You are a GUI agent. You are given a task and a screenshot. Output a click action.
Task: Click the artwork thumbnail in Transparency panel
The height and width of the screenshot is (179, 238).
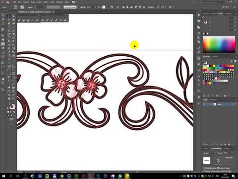click(x=207, y=161)
